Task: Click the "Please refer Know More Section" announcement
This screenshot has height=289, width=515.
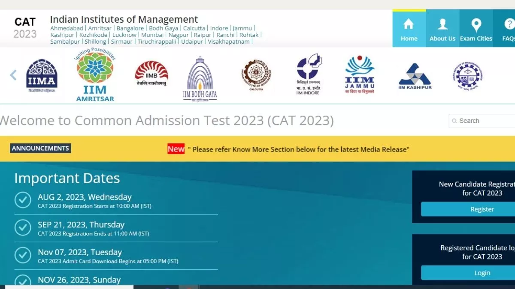Action: point(299,149)
